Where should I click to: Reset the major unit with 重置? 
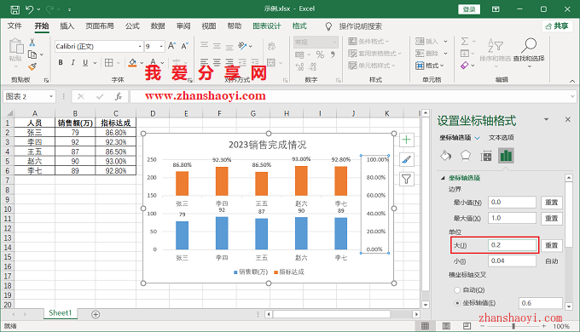pyautogui.click(x=552, y=245)
